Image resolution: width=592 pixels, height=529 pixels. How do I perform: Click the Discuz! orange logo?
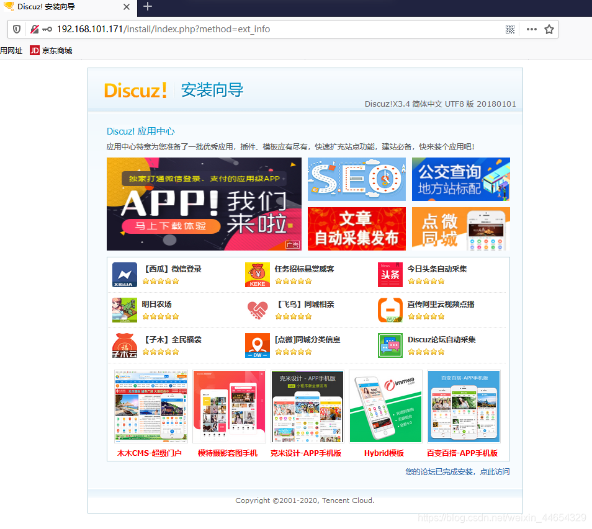[x=135, y=91]
